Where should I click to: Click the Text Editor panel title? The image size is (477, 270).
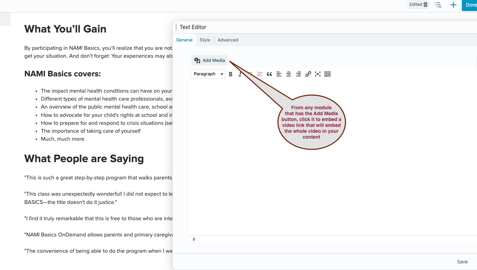coord(193,27)
